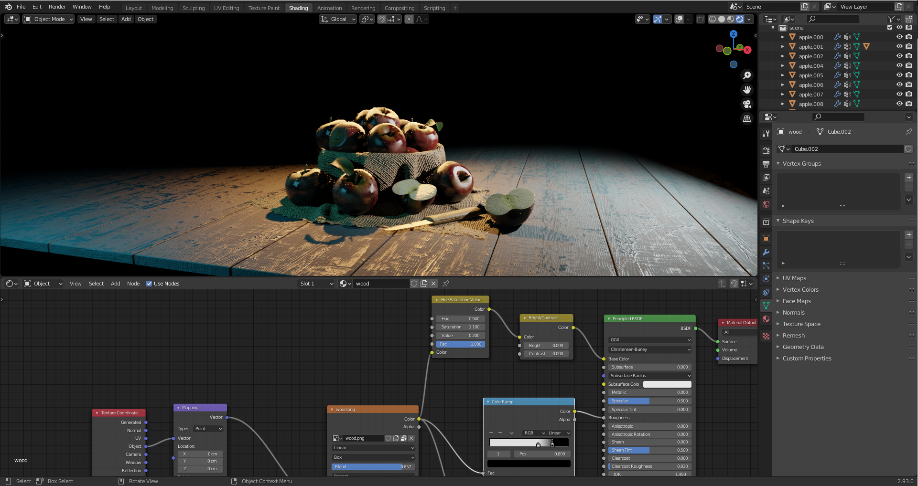Screen dimensions: 918x486
Task: Open the Render menu
Action: click(x=57, y=7)
